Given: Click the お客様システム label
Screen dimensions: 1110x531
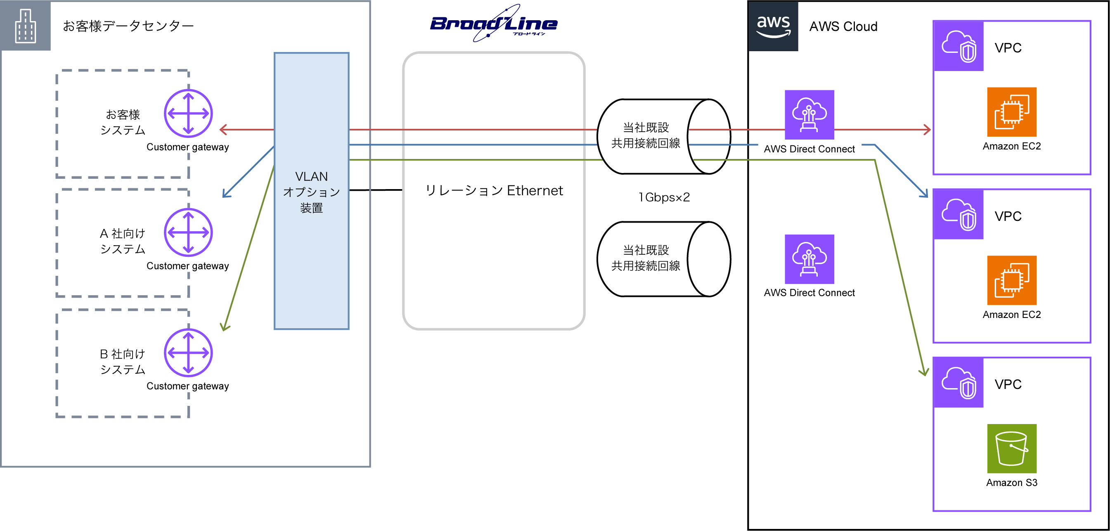Looking at the screenshot, I should click(123, 122).
